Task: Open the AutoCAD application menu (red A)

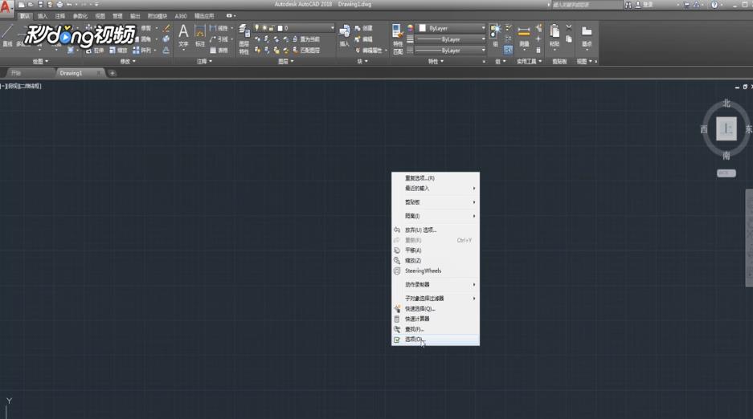Action: click(6, 7)
